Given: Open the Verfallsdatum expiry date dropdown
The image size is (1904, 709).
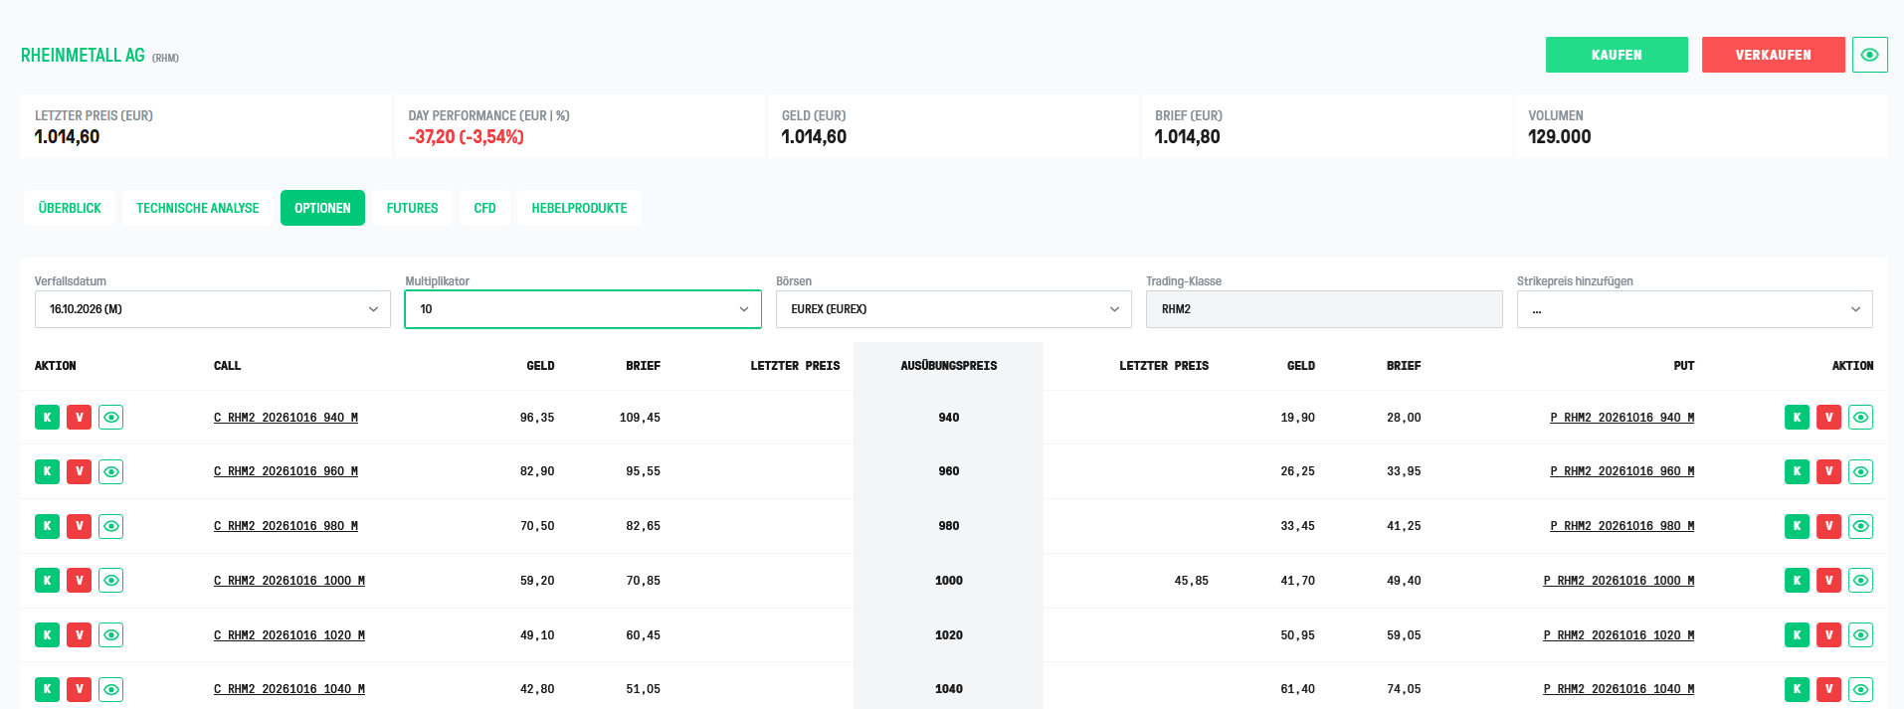Looking at the screenshot, I should (x=213, y=309).
